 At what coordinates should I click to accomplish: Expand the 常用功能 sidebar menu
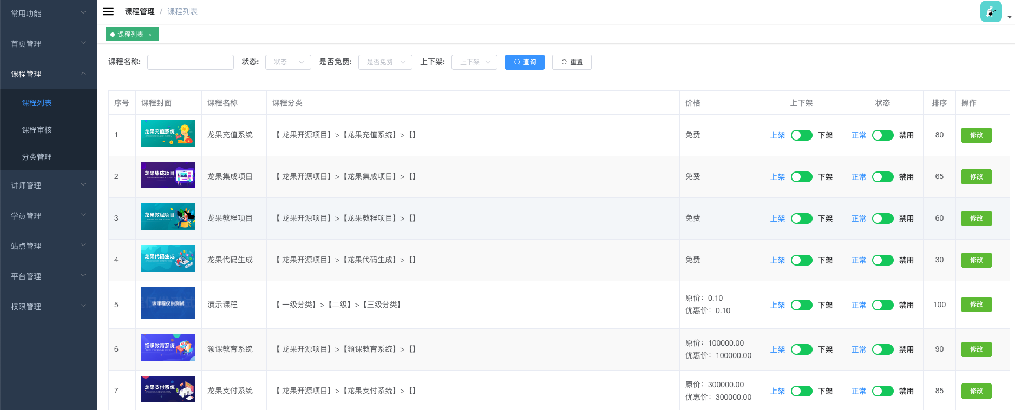pos(49,14)
